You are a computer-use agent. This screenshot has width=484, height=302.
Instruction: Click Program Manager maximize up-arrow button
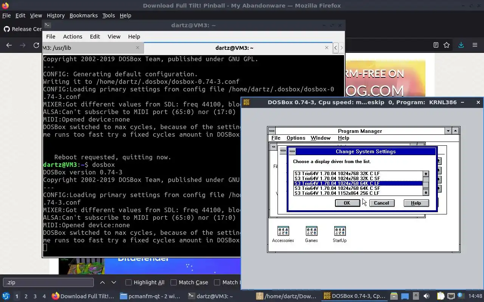coord(455,131)
